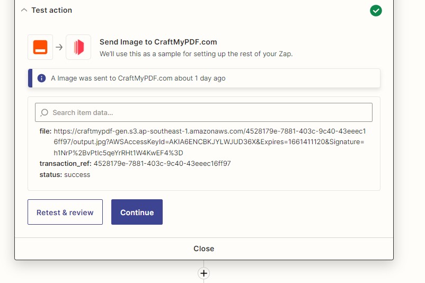This screenshot has height=283, width=425.
Task: Click the orange source app icon
Action: 40,47
